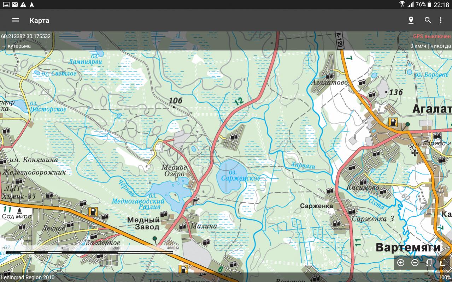
Task: Tap coordinates 60.212382 30.175532 readout
Action: tap(26, 36)
